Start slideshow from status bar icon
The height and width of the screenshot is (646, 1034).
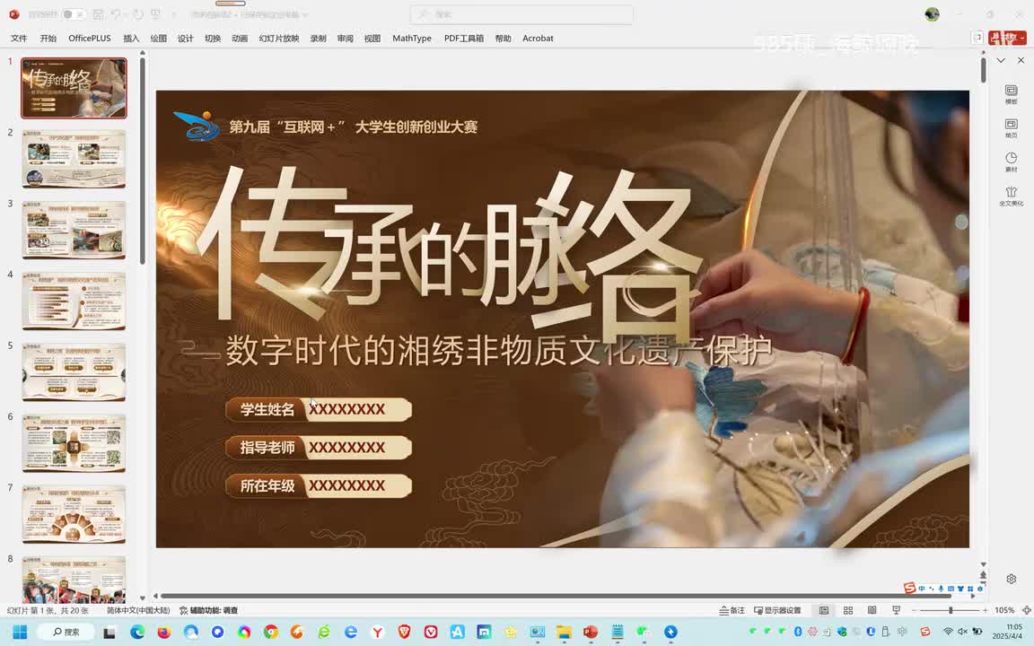[896, 610]
